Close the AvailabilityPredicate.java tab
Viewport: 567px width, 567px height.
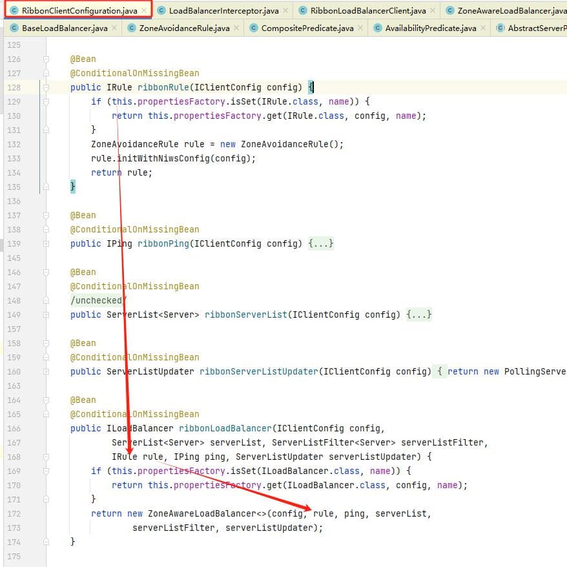483,28
